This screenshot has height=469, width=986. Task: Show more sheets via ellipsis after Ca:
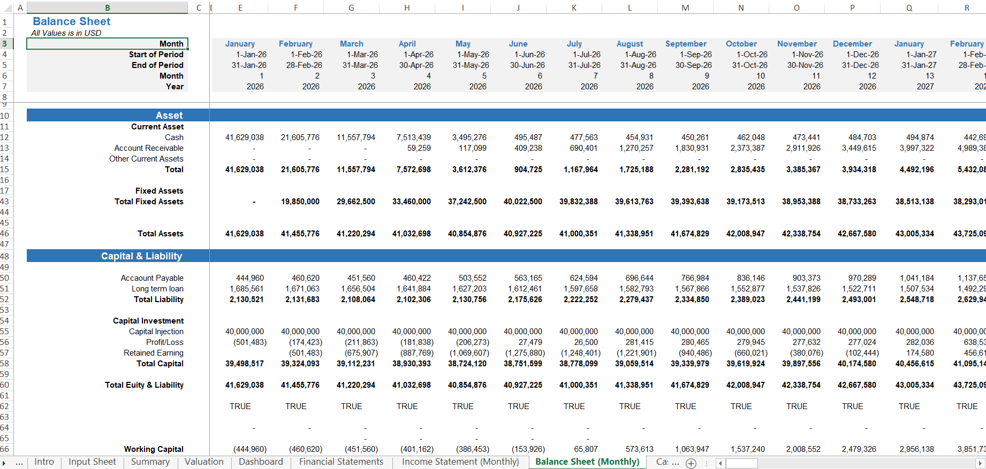point(676,463)
